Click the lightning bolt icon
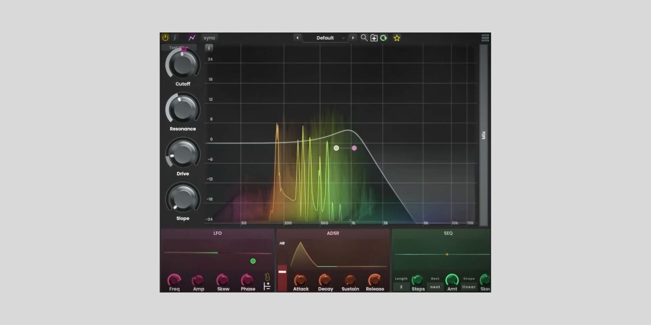This screenshot has width=651, height=325. (175, 38)
